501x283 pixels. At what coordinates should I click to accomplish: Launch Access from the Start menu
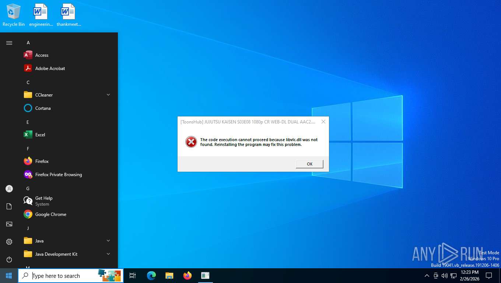click(68, 55)
